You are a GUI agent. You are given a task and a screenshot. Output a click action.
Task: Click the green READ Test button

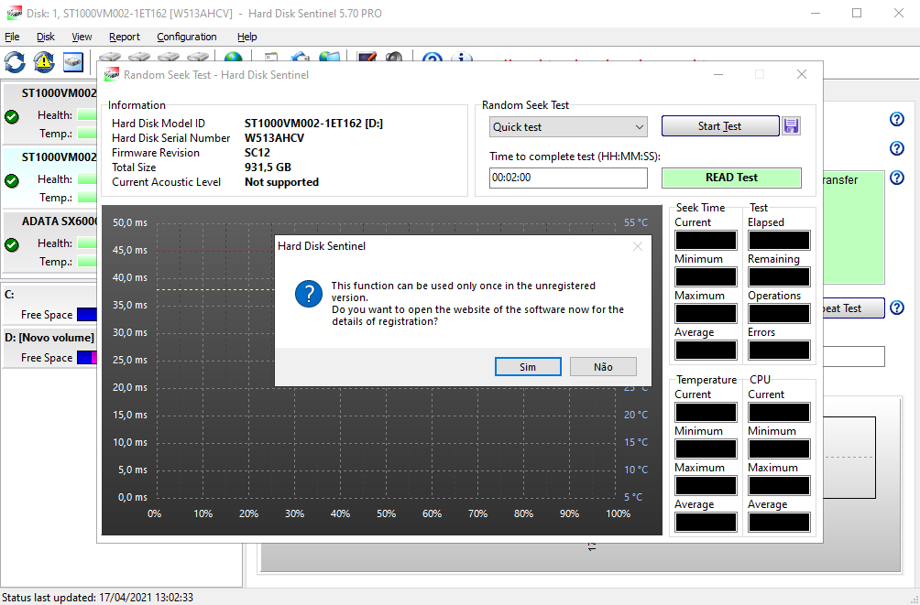click(731, 178)
